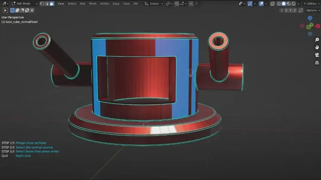Enable X axis mirror

286,10
